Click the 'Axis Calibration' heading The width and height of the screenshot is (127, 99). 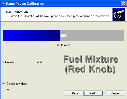tap(17, 12)
